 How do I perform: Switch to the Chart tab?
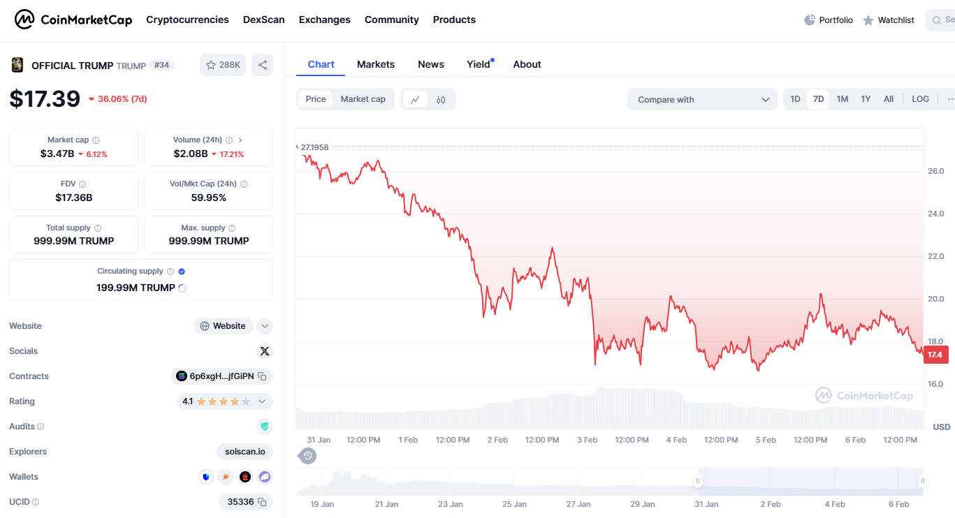(321, 64)
